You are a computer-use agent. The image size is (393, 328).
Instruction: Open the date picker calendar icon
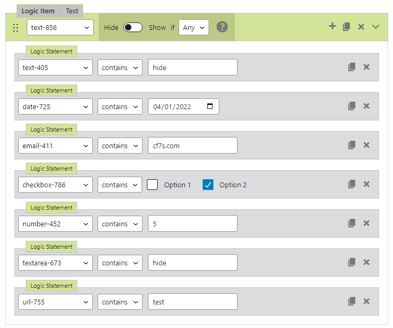pyautogui.click(x=210, y=106)
